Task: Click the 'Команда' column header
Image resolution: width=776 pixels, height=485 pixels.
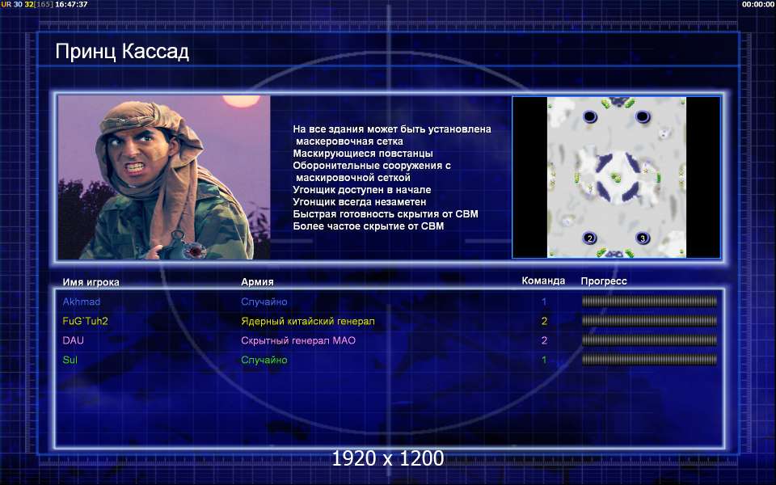Action: click(x=543, y=280)
